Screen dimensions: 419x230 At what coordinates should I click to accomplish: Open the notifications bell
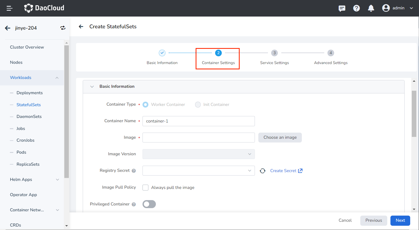[371, 8]
